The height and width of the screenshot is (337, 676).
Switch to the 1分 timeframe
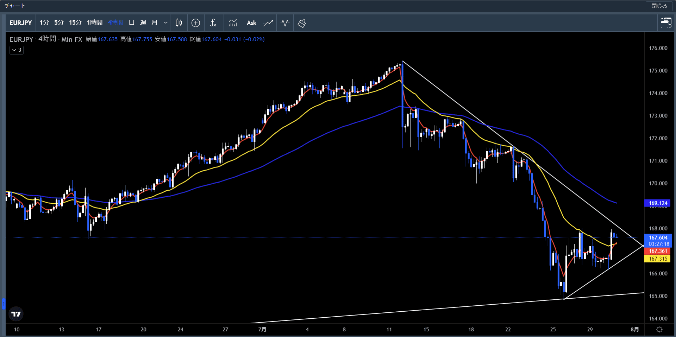pos(44,23)
